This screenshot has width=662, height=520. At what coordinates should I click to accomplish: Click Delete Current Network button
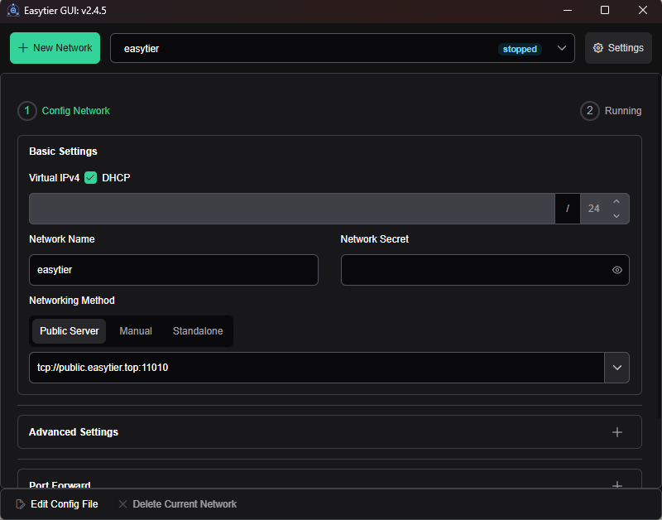(177, 504)
